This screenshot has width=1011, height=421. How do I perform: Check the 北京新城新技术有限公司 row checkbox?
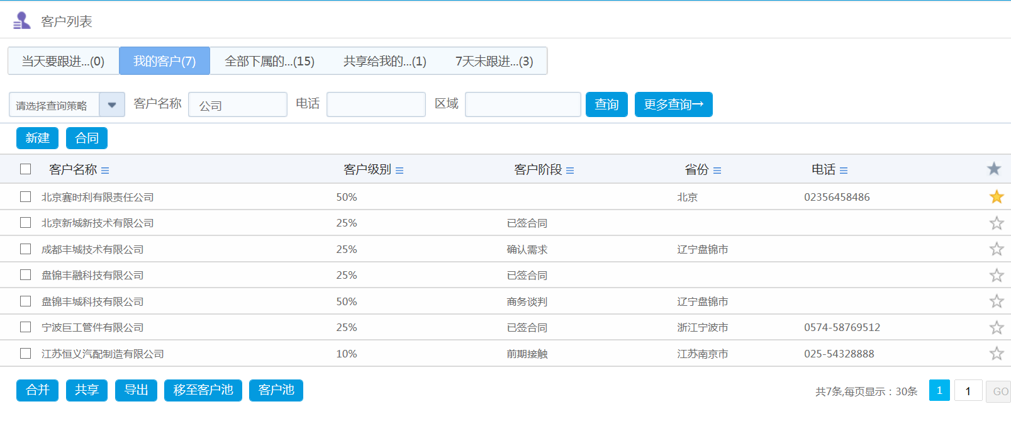(25, 222)
